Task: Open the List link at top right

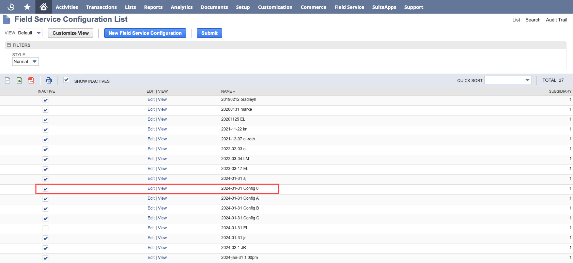Action: pyautogui.click(x=516, y=20)
